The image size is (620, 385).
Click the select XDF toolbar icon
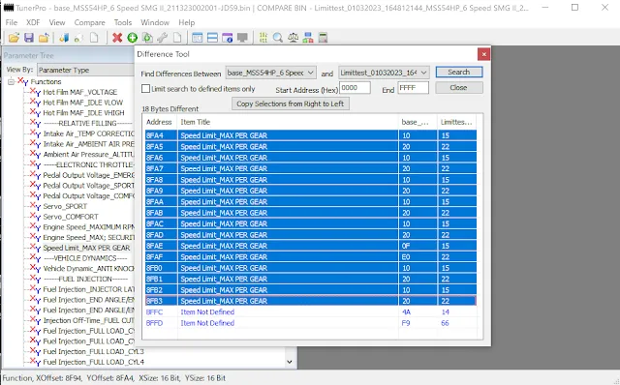tap(64, 38)
